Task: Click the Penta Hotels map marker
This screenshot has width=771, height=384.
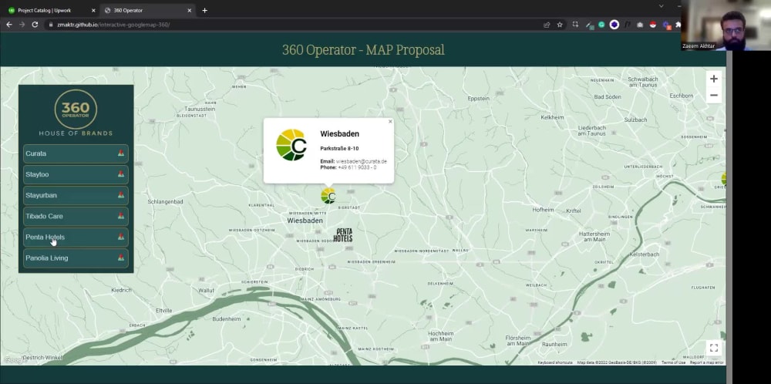Action: (x=343, y=235)
